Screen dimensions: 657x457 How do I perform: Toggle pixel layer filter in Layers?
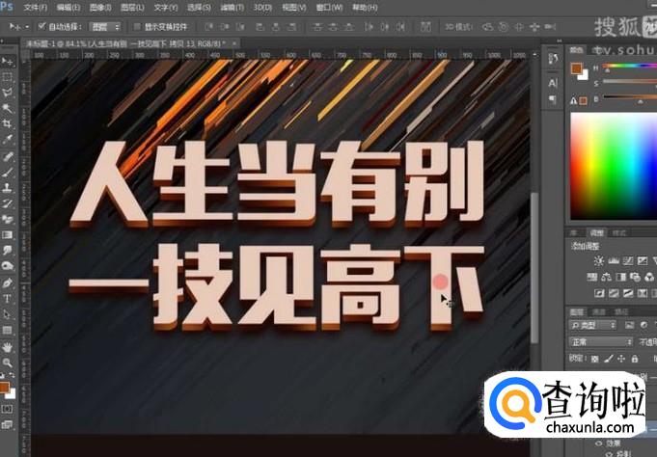(x=629, y=325)
